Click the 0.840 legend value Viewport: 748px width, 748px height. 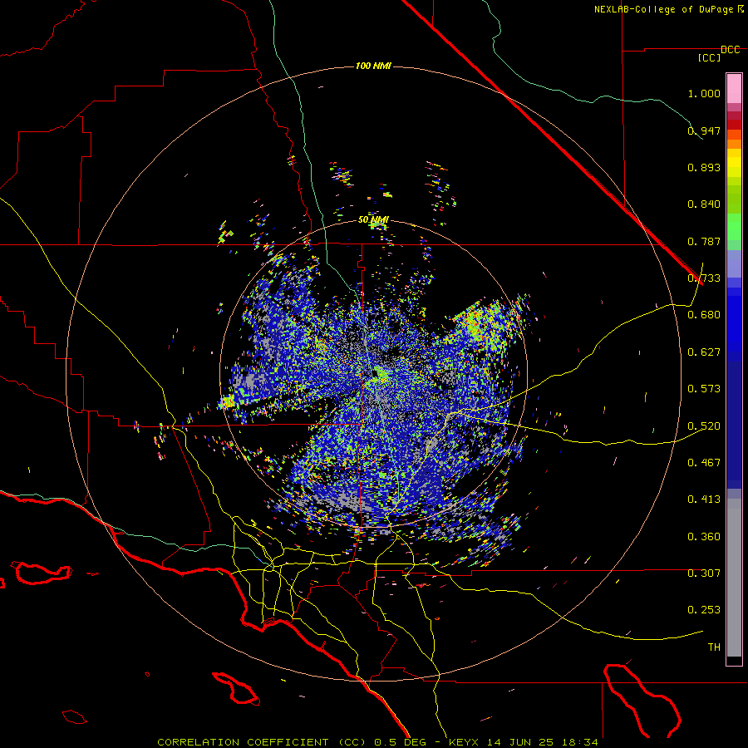point(704,204)
